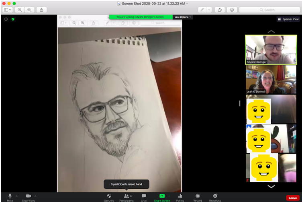Open audio options arrow beside Mute
Image resolution: width=302 pixels, height=202 pixels.
(17, 196)
